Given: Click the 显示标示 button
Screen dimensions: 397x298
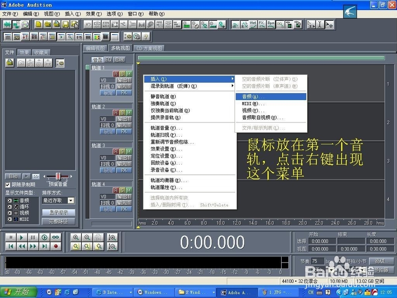Looking at the screenshot, I should [x=58, y=213].
